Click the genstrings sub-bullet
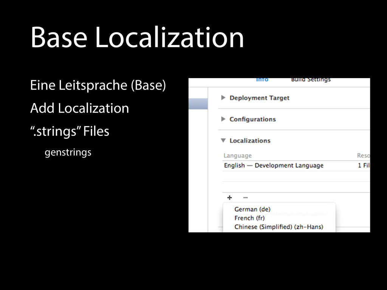 [x=68, y=153]
